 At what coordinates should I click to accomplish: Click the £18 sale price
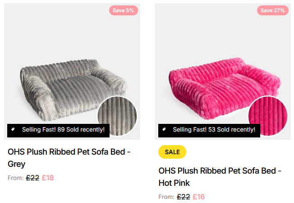(x=48, y=178)
